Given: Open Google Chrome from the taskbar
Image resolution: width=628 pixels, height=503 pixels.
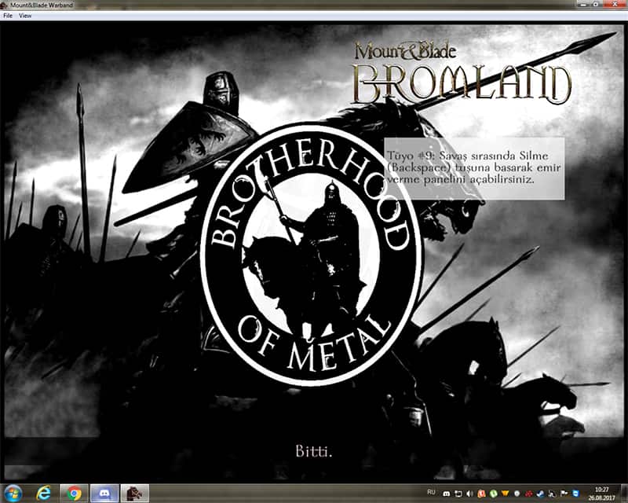Looking at the screenshot, I should pyautogui.click(x=75, y=493).
